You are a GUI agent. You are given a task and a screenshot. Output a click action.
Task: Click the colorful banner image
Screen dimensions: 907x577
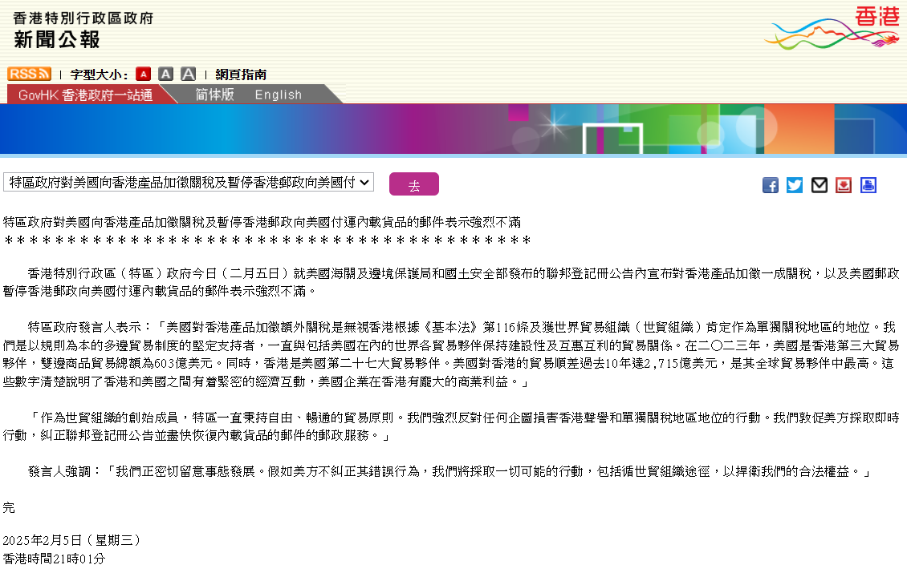click(x=453, y=129)
